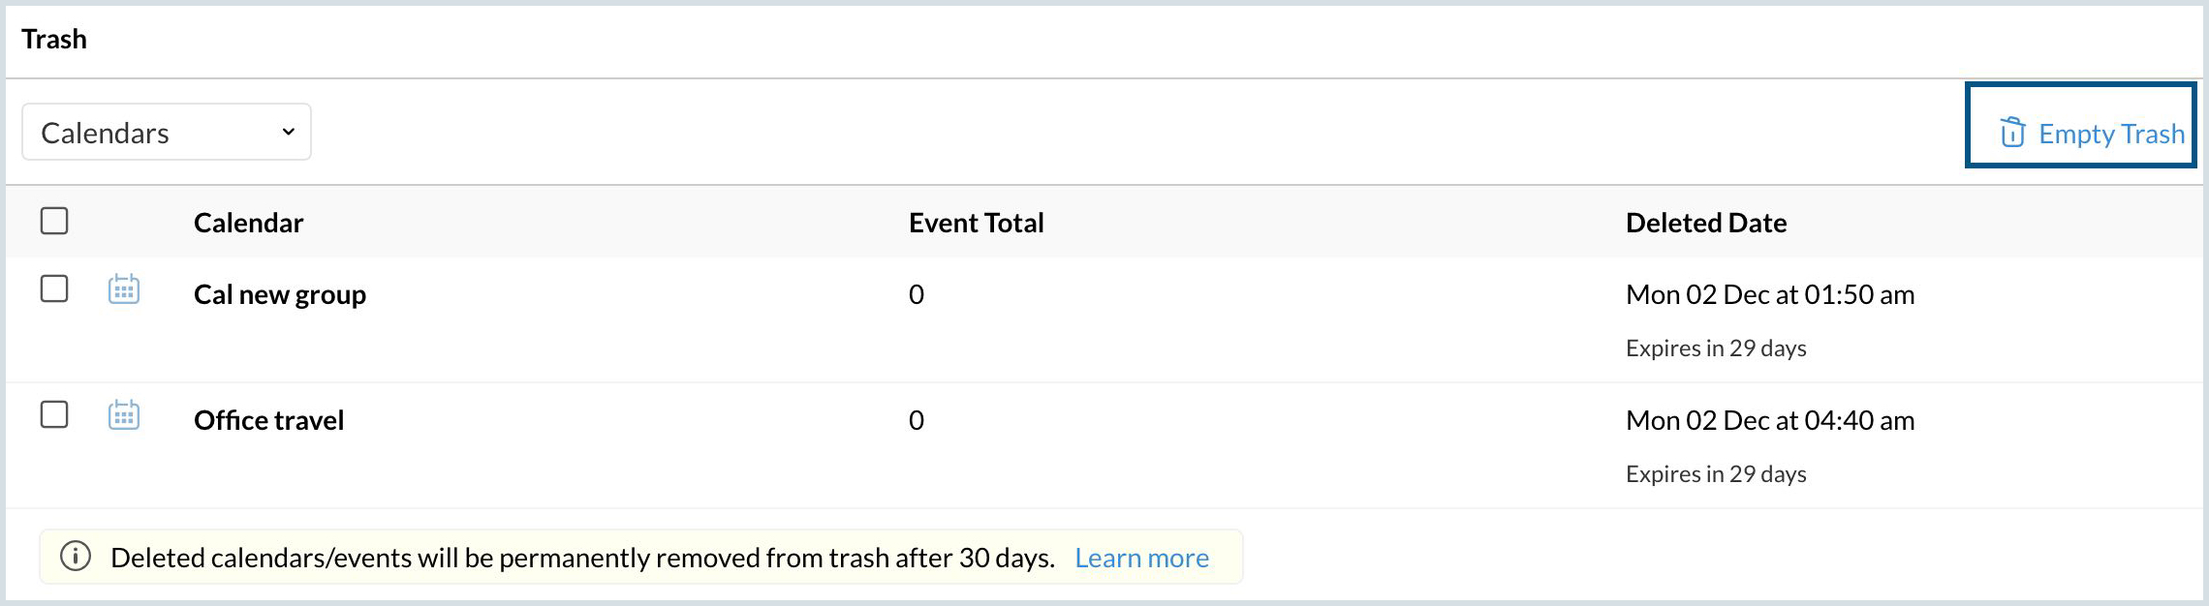Image resolution: width=2209 pixels, height=606 pixels.
Task: Click the Deleted Date column header
Action: 1705,223
